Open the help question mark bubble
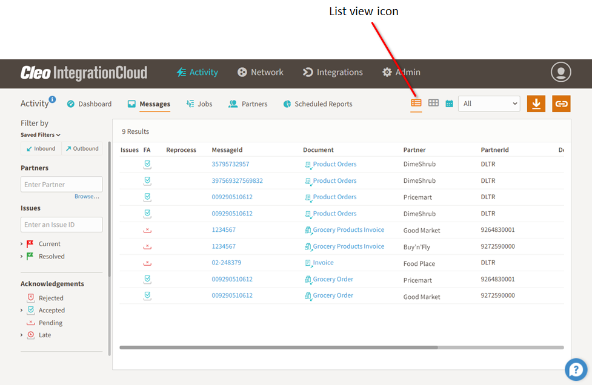 point(576,369)
